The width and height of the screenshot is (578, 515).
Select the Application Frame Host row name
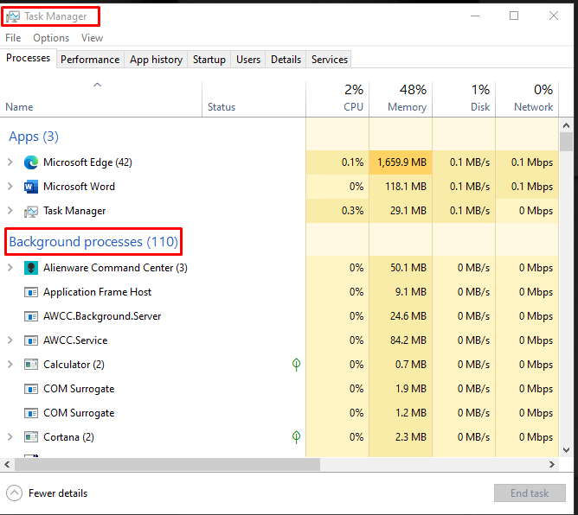[97, 292]
